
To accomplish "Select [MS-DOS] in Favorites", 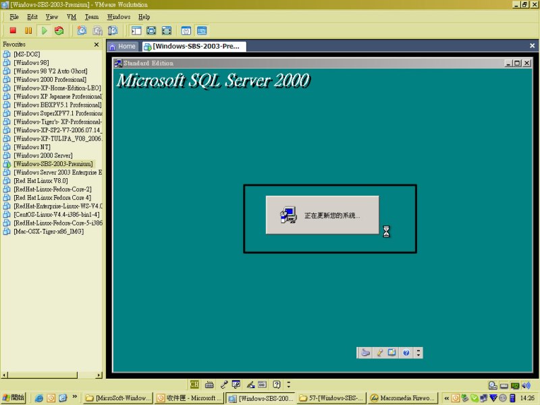I will 27,54.
